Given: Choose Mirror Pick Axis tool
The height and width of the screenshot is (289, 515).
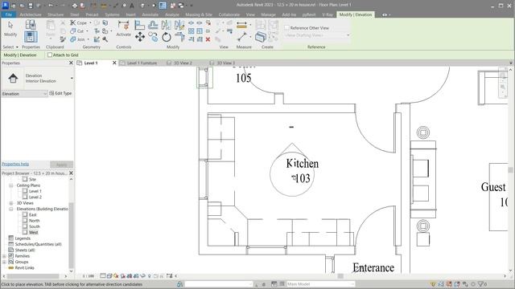Looking at the screenshot, I should (x=167, y=25).
